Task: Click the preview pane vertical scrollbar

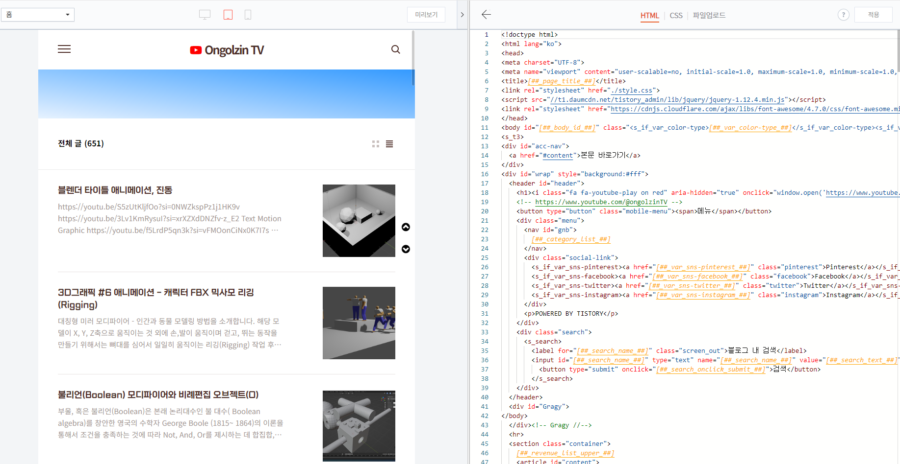Action: [x=413, y=58]
